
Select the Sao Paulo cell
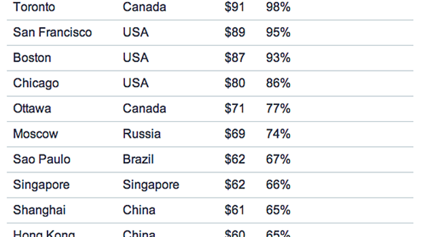(x=42, y=159)
